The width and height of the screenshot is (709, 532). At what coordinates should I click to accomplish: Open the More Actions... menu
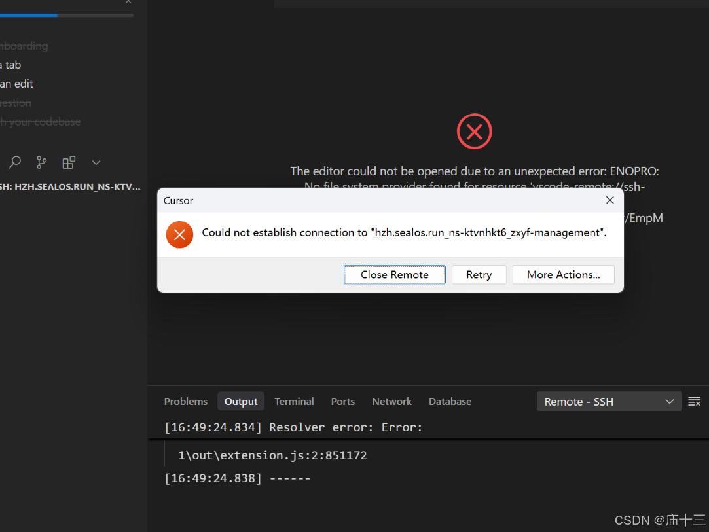[x=563, y=274]
